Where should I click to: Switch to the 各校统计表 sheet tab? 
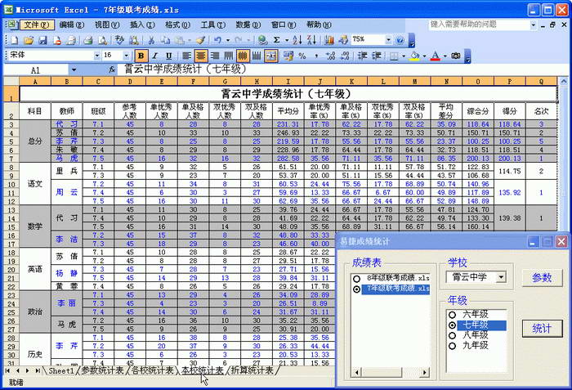coord(152,370)
